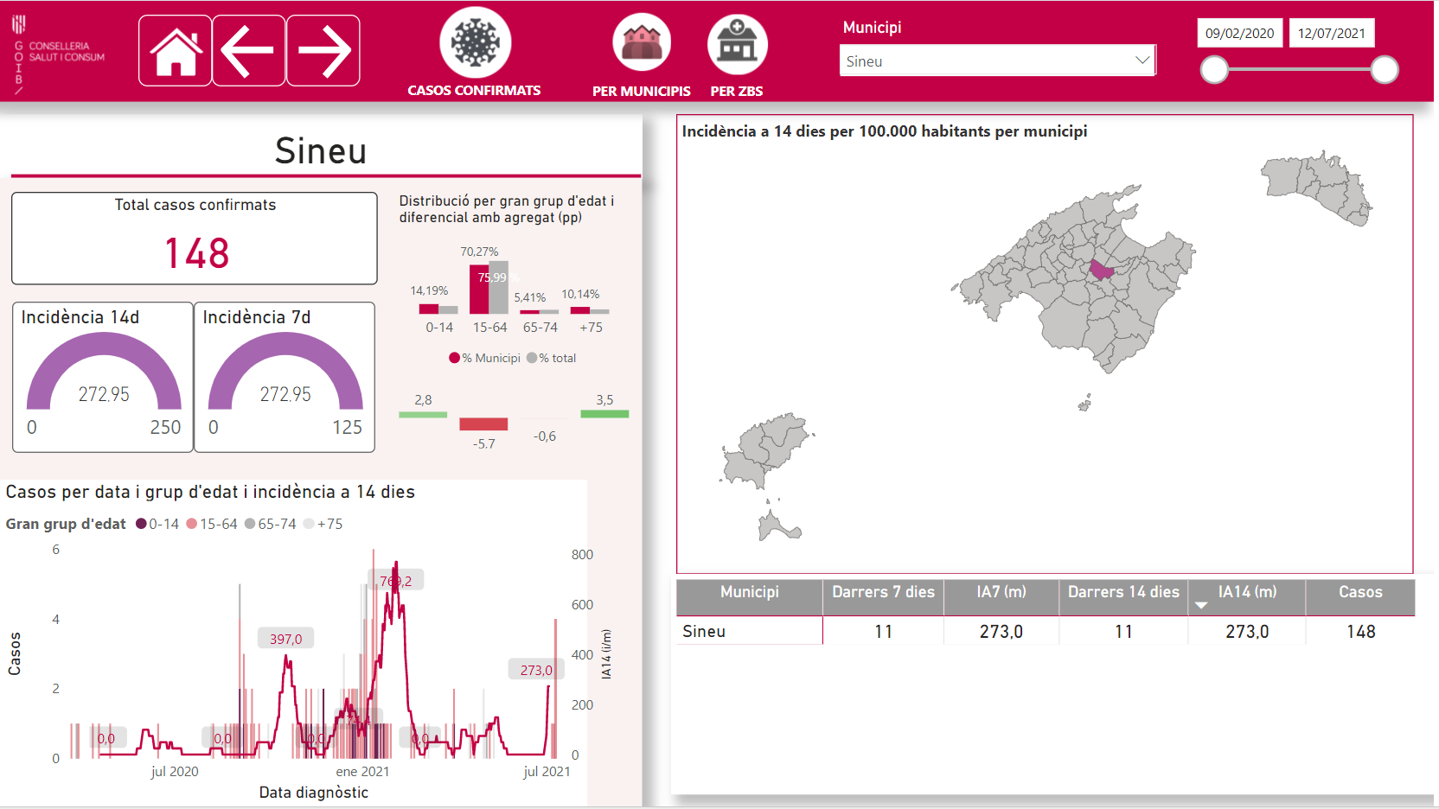
Task: Click the % Municipi legend entry
Action: click(x=485, y=358)
